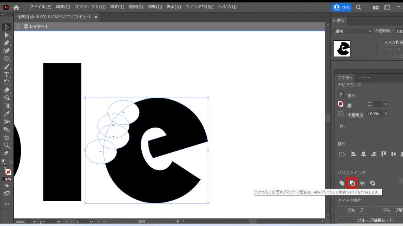The height and width of the screenshot is (226, 403).
Task: Open the 効果(C) menu
Action: point(155,7)
